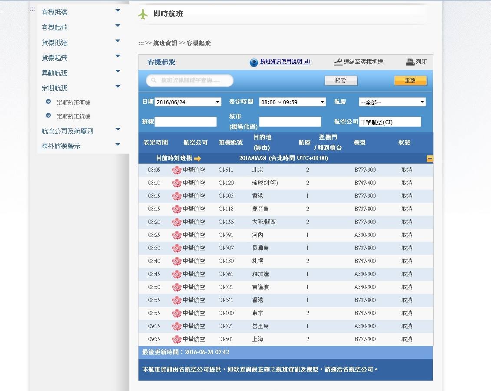The width and height of the screenshot is (491, 391).
Task: Collapse the 定期航班 sidebar arrow
Action: pyautogui.click(x=118, y=86)
